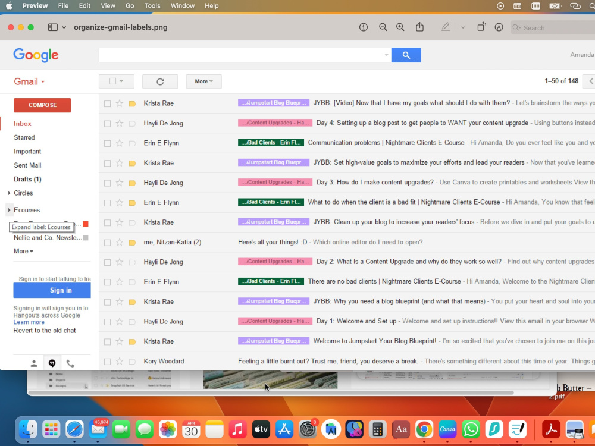Select the Highlight pen tool
This screenshot has width=595, height=446.
pos(446,27)
